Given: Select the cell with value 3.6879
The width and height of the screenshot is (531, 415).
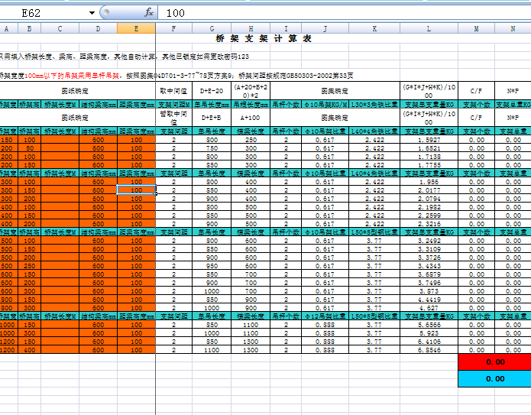Looking at the screenshot, I should click(429, 274).
